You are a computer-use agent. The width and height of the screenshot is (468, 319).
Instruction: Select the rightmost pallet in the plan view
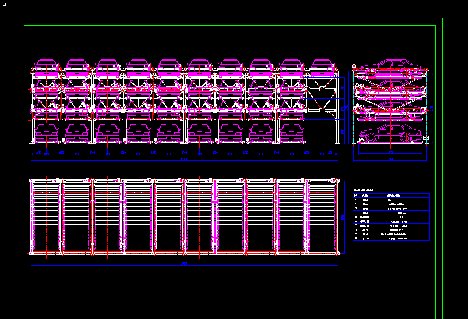pyautogui.click(x=322, y=216)
